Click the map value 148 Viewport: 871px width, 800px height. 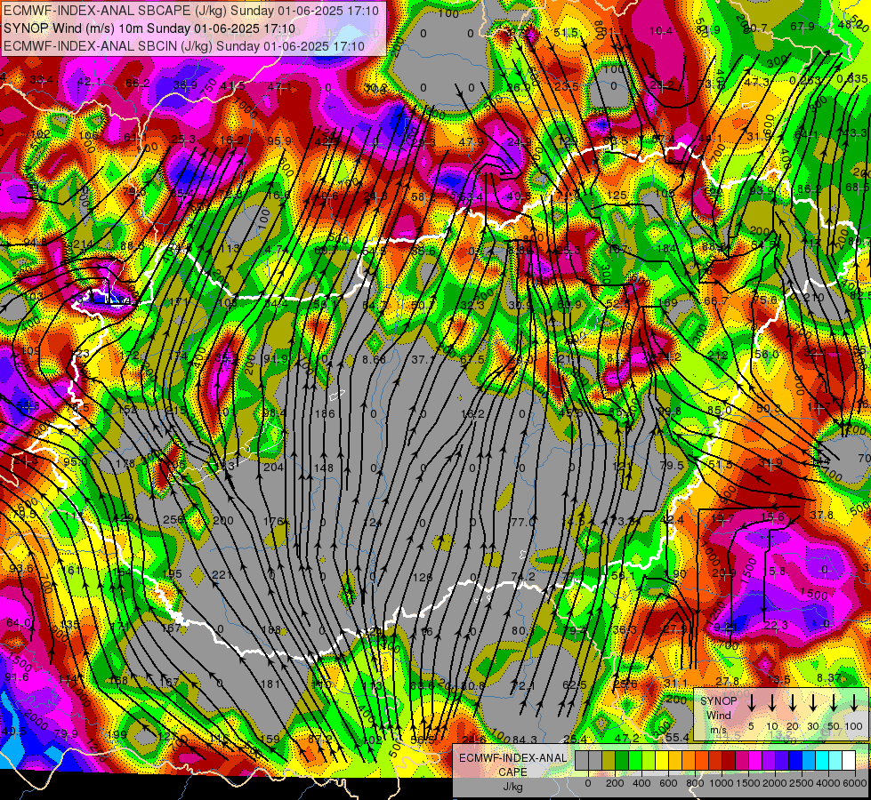tap(324, 468)
